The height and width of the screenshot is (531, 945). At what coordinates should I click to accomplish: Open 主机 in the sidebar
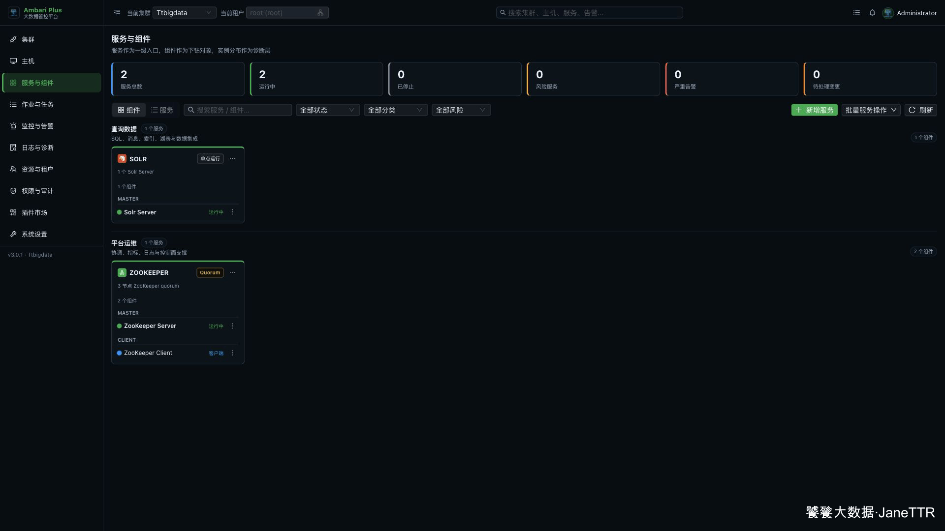51,61
